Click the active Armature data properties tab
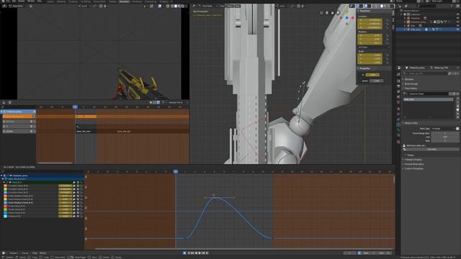Screen dimensions: 461x259 tap(398, 124)
